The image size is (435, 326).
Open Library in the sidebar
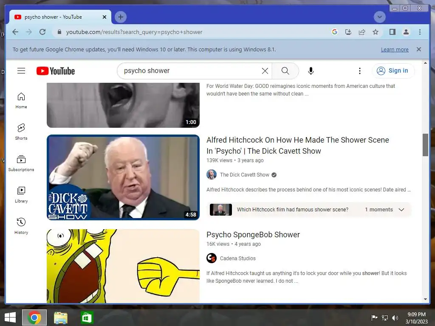click(21, 194)
